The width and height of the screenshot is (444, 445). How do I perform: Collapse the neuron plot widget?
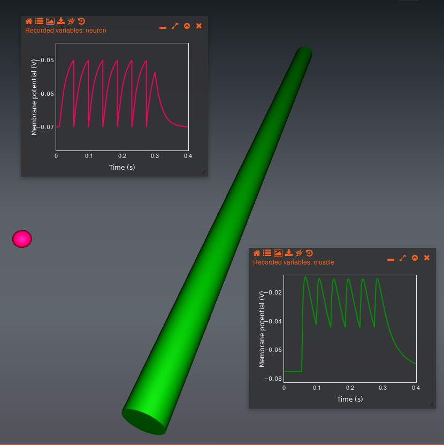coord(187,26)
